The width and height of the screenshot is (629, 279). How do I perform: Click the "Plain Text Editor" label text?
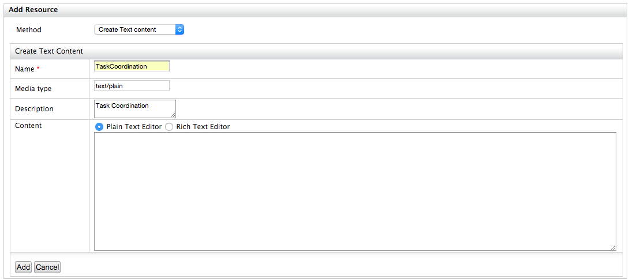134,127
